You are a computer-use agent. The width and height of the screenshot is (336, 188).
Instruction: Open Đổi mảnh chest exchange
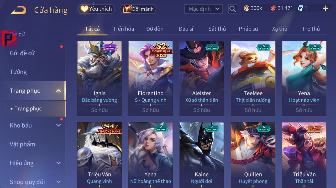[138, 9]
